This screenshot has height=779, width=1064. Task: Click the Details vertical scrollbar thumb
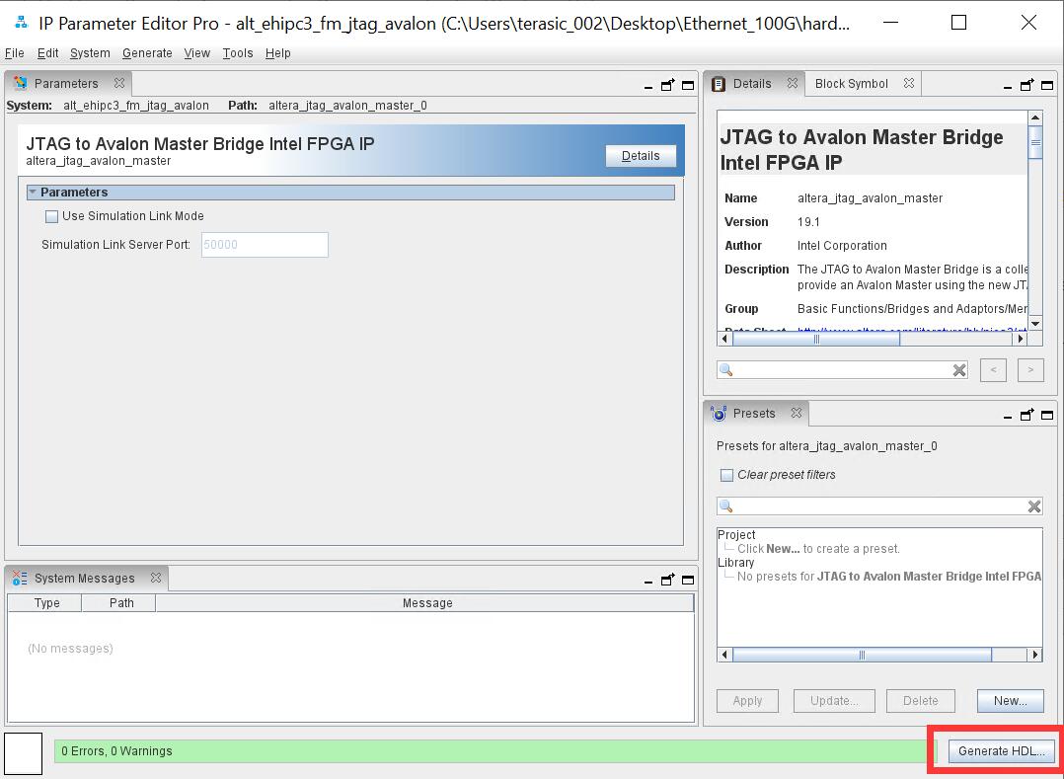pos(1034,142)
